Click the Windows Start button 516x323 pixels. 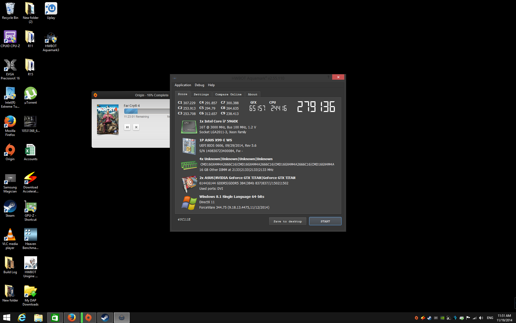click(x=7, y=318)
